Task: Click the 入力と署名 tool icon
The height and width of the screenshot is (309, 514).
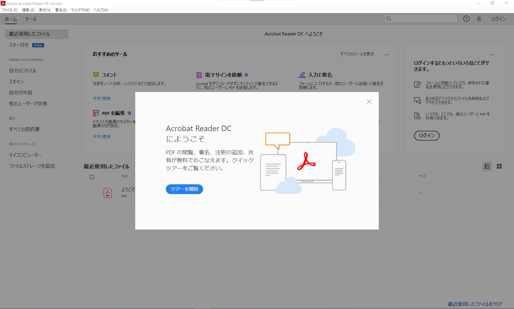Action: coord(302,75)
